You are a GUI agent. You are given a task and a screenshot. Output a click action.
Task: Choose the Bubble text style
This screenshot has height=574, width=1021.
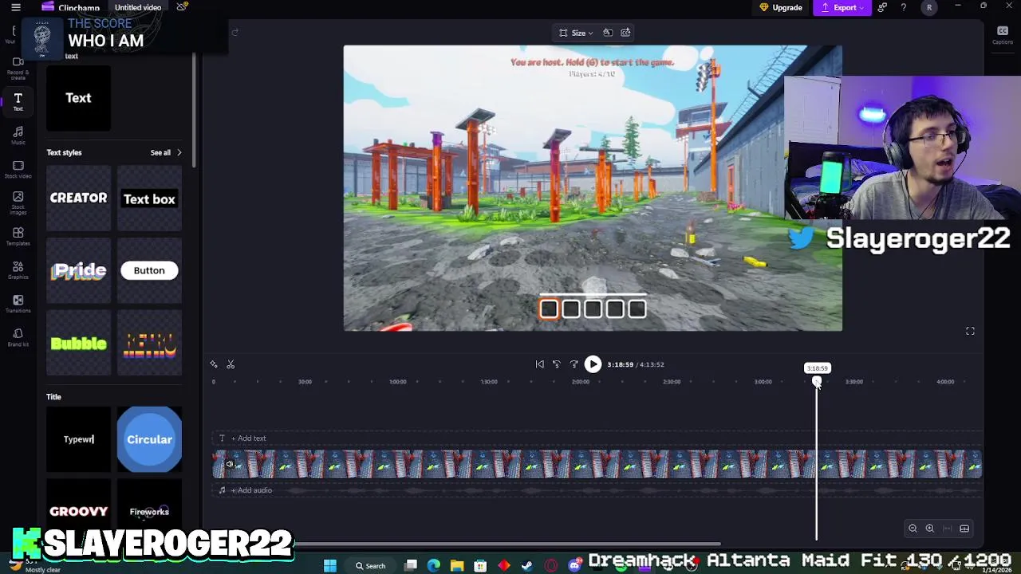pyautogui.click(x=78, y=344)
